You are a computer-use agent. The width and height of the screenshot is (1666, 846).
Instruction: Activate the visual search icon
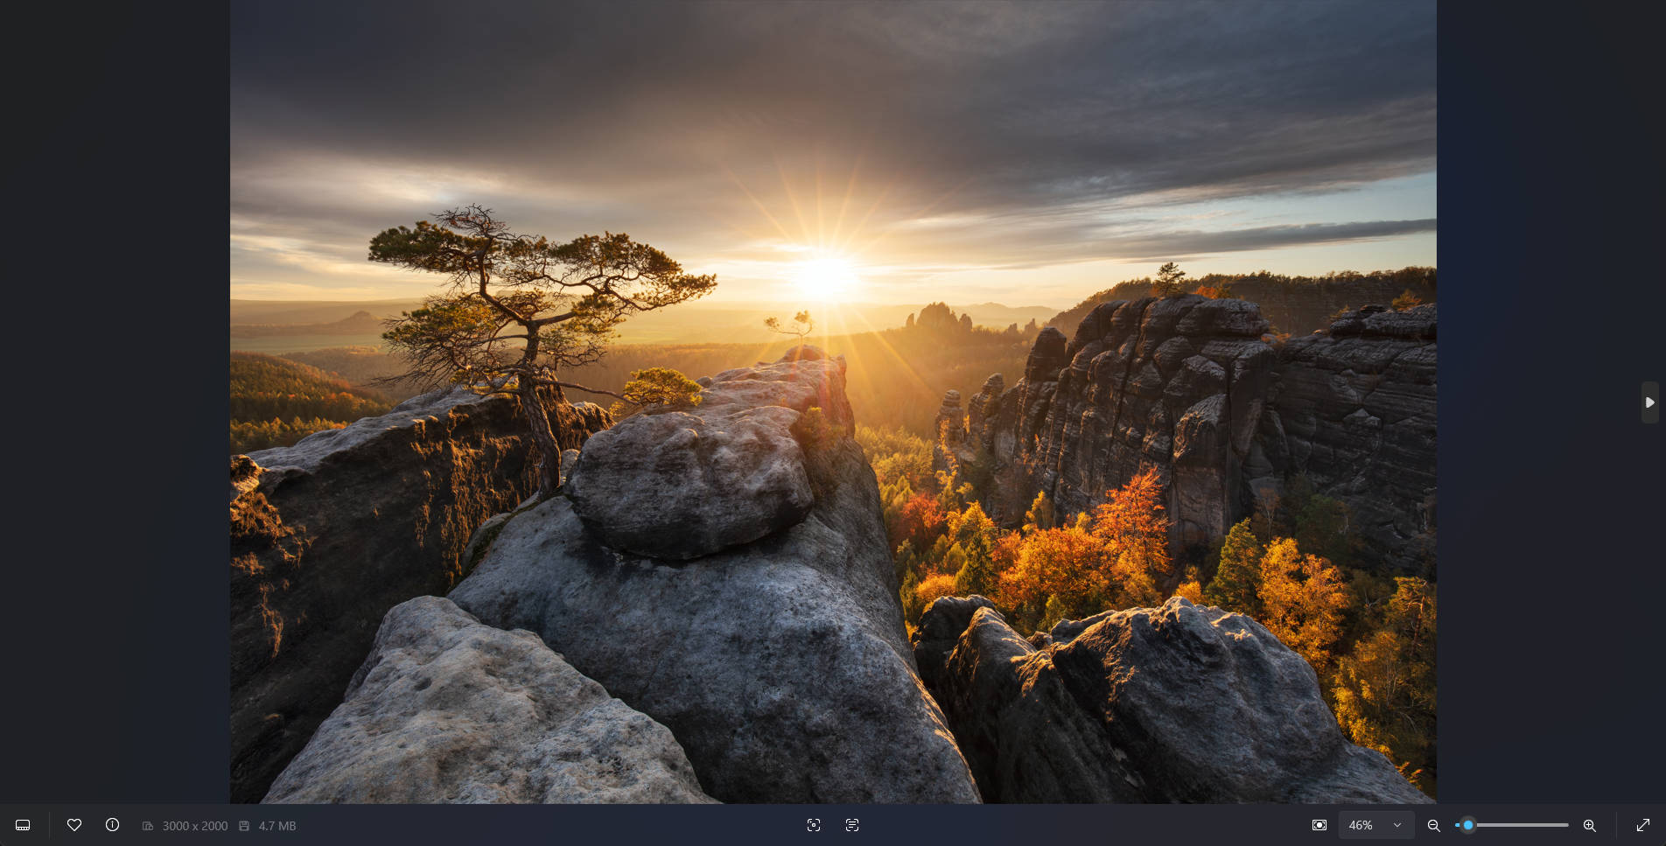[814, 825]
